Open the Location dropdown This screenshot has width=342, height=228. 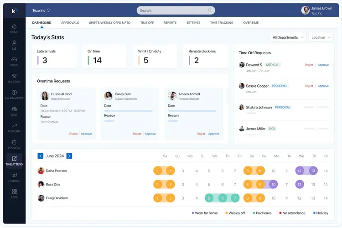tap(321, 37)
